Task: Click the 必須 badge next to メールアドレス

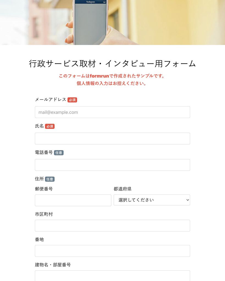Action: point(72,100)
